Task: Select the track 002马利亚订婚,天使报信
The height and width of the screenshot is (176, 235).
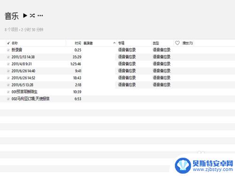Action: point(31,99)
